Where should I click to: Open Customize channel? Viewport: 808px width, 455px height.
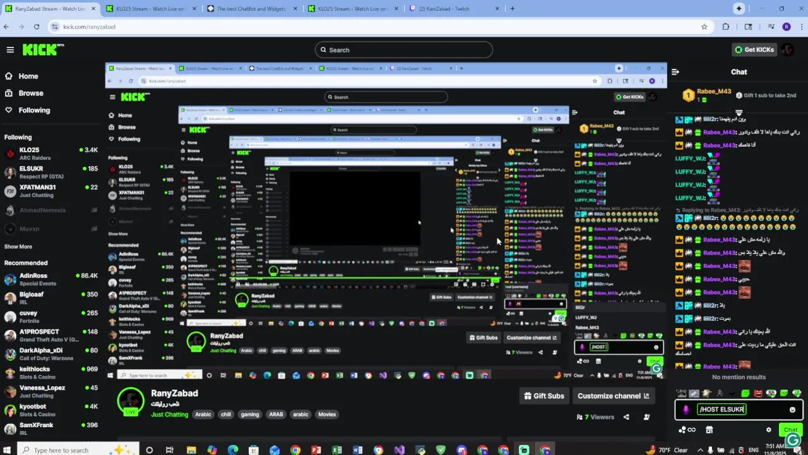[x=614, y=396]
